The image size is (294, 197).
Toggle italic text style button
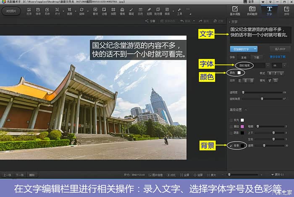click(276, 73)
